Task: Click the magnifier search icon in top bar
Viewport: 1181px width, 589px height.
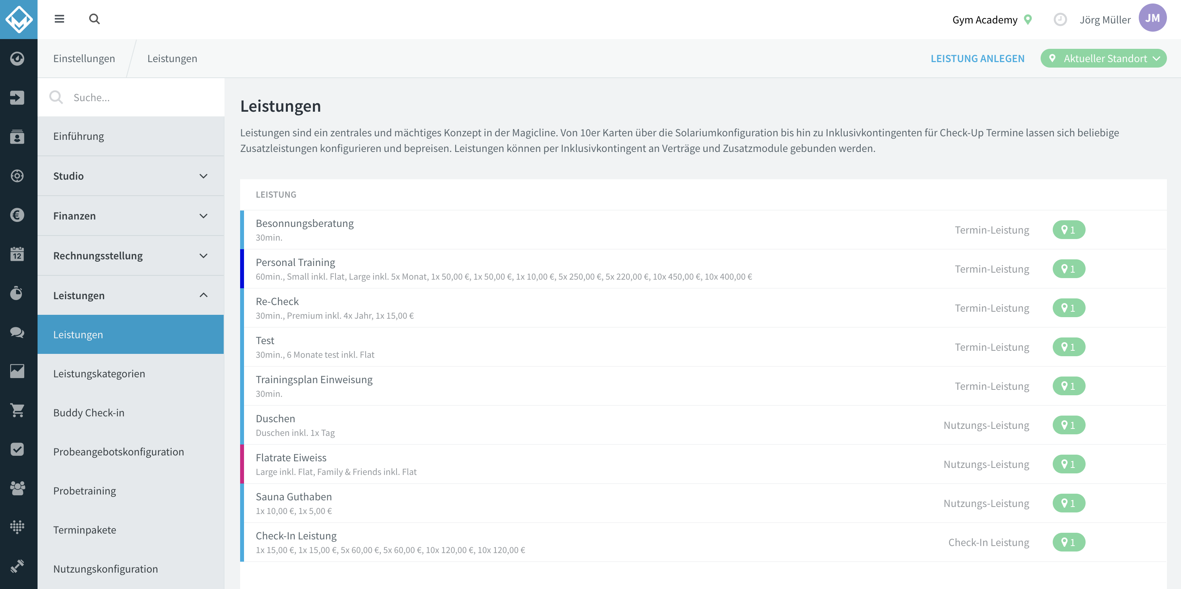Action: point(94,19)
